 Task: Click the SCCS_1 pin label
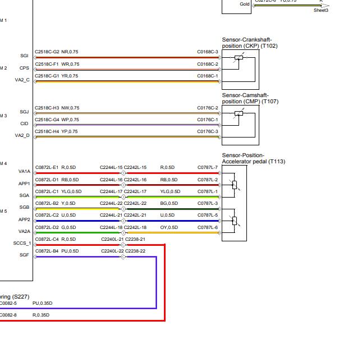click(x=22, y=243)
